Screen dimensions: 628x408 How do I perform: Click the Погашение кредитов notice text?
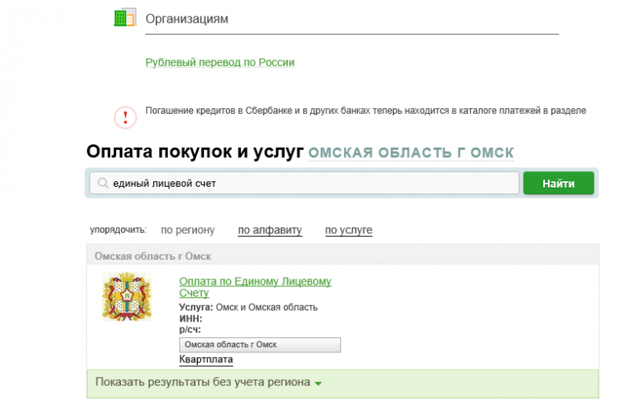[x=366, y=111]
